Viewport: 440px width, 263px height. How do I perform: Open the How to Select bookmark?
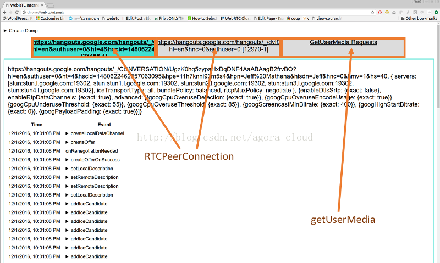click(202, 19)
